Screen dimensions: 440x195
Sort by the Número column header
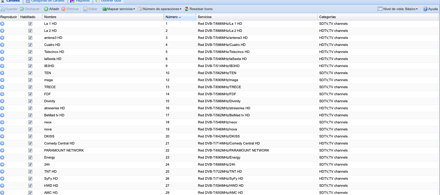(171, 17)
